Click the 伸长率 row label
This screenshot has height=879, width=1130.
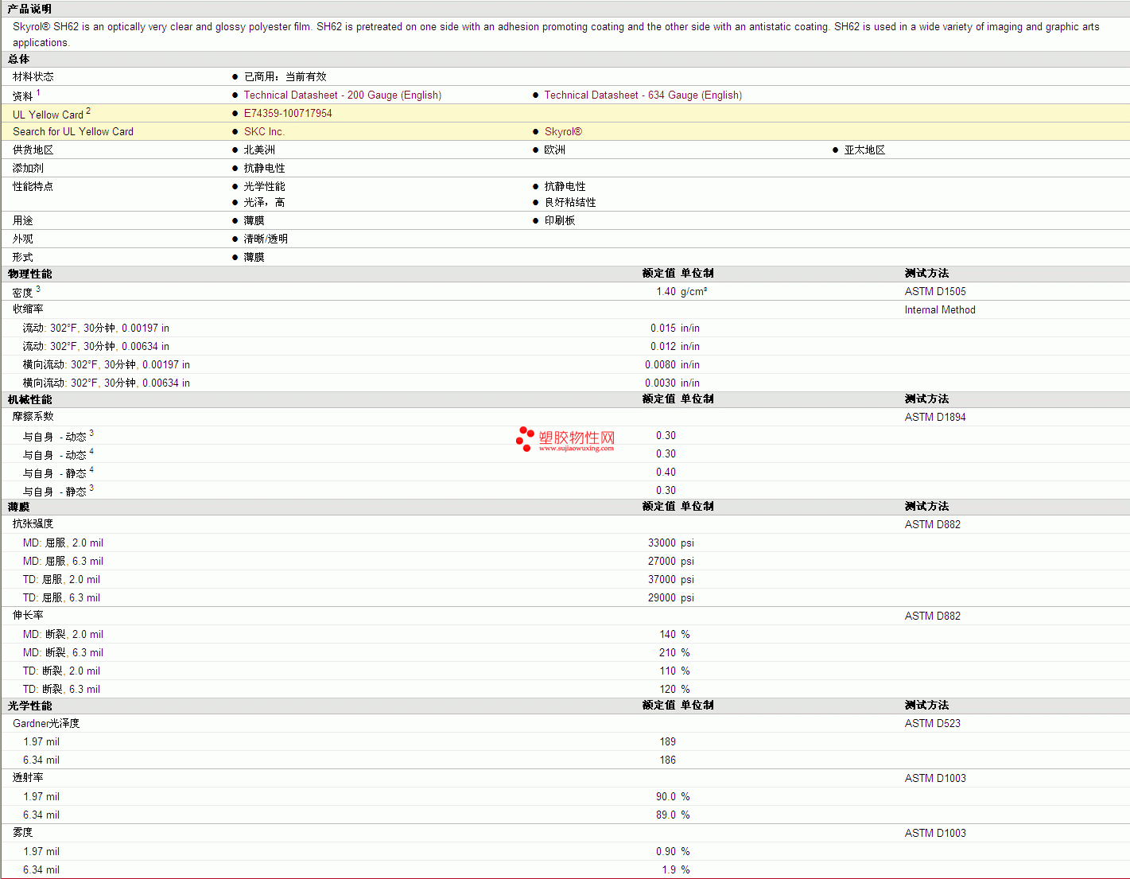coord(28,615)
